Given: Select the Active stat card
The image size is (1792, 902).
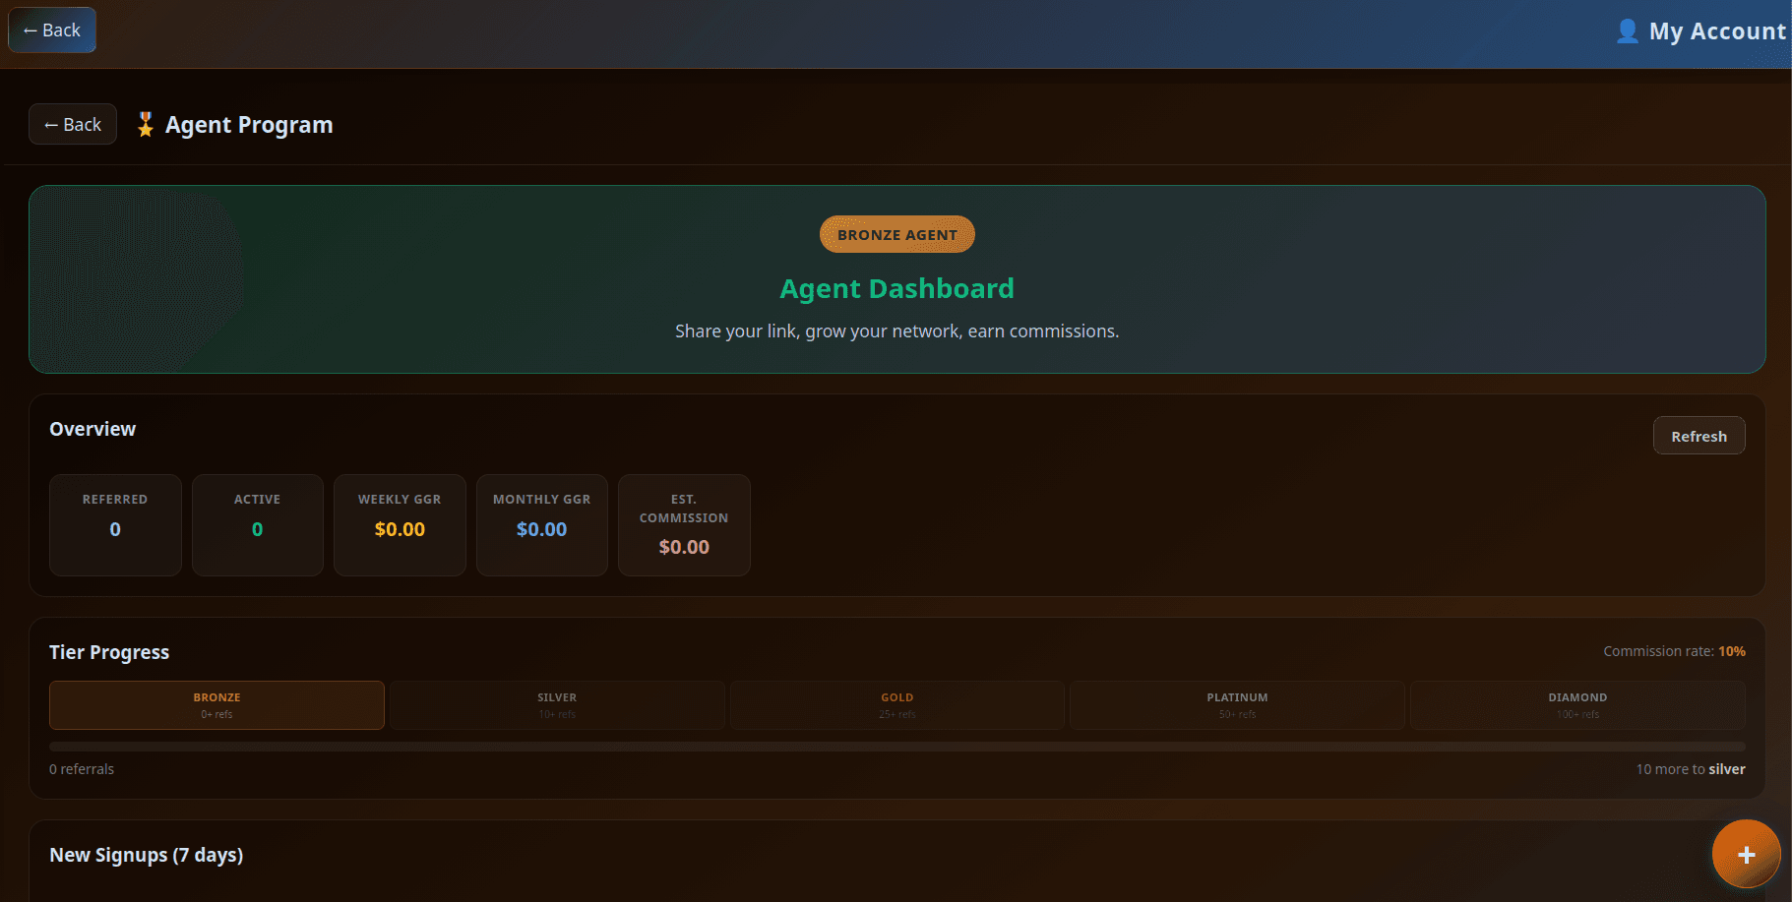Looking at the screenshot, I should click(258, 525).
